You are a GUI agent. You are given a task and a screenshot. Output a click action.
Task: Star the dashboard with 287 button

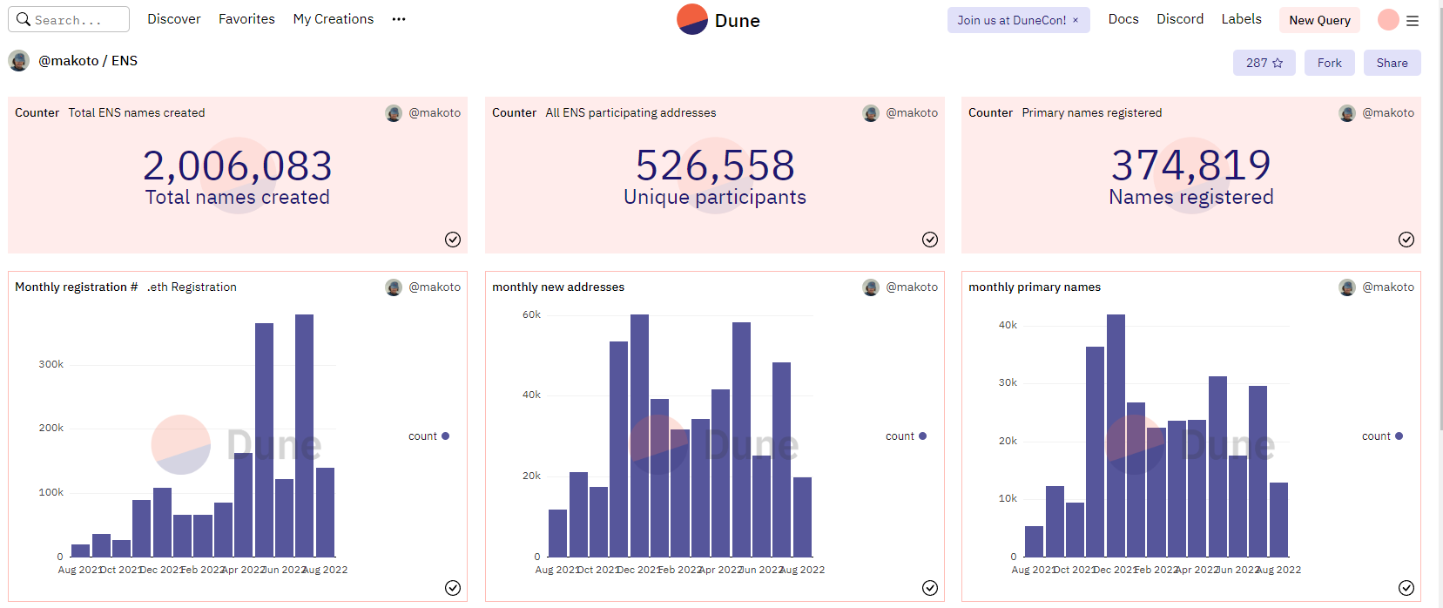coord(1264,63)
